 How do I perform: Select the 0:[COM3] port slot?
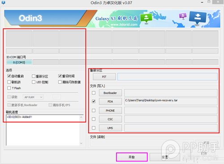click(19, 62)
